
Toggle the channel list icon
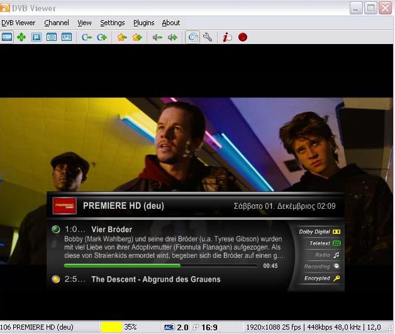[x=192, y=37]
